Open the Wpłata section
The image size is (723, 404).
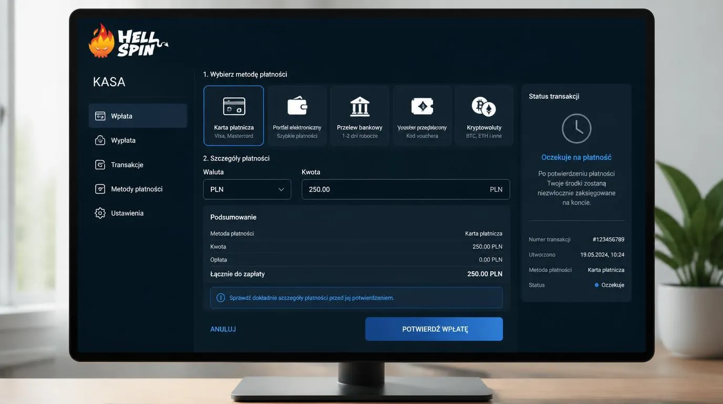138,116
